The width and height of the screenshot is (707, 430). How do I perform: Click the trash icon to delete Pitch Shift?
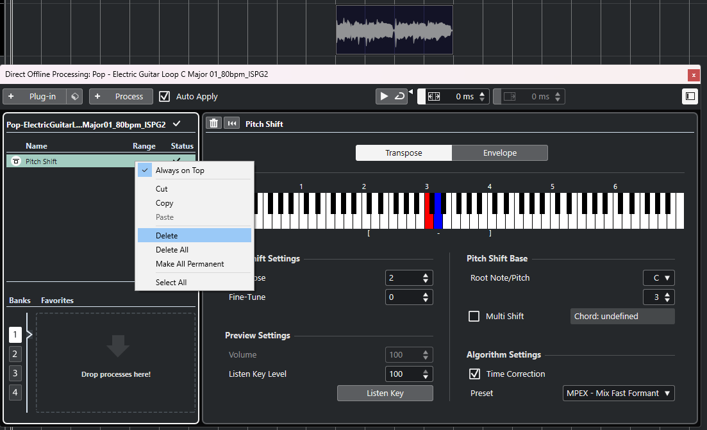click(214, 124)
